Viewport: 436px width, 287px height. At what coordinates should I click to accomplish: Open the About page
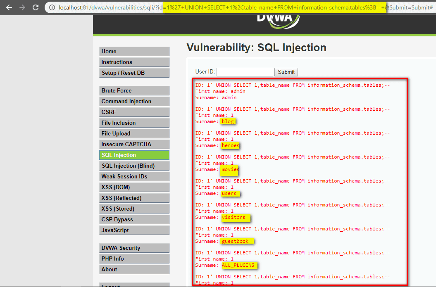pyautogui.click(x=134, y=269)
